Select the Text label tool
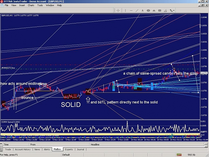209x157 pixels. pyautogui.click(x=142, y=10)
